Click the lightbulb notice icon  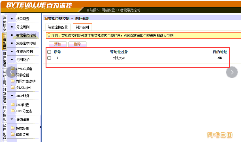49,36
